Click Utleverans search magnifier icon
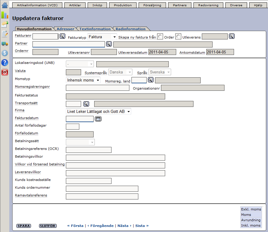Image resolution: width=268 pixels, height=232 pixels. [232, 36]
